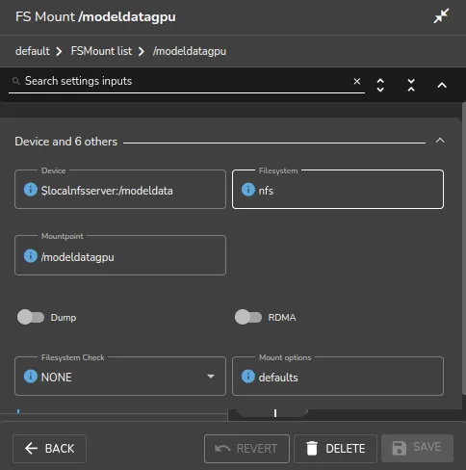Hide the search bar with up chevron
This screenshot has height=470, width=466.
pos(442,85)
